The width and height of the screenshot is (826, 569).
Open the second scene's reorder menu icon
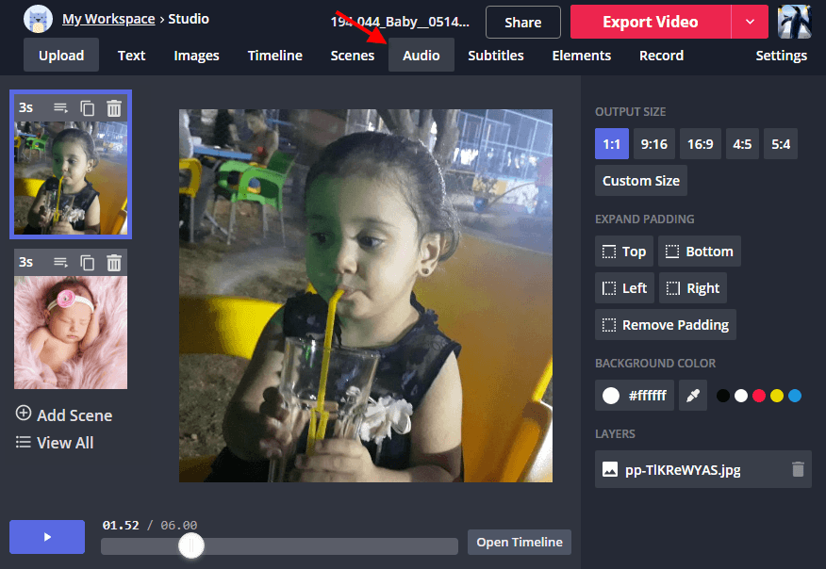(x=61, y=263)
